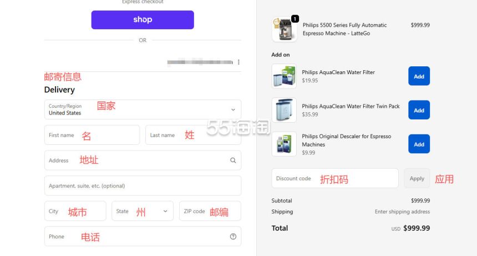Open the three-dot account options menu
This screenshot has width=477, height=256.
(x=239, y=62)
